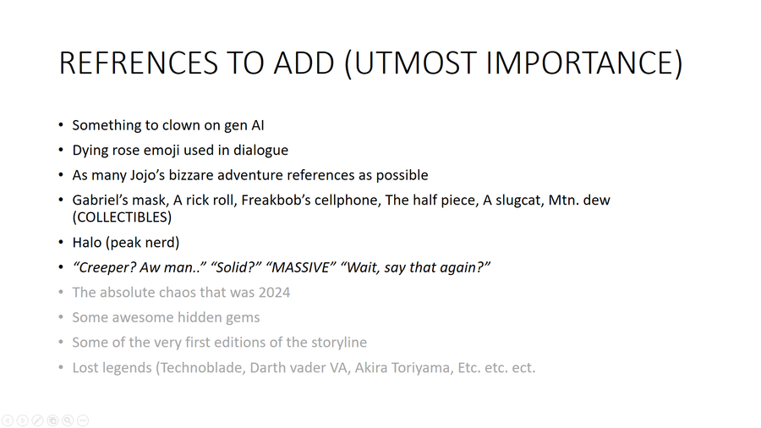Click the Jojo's bizzare adventure references line
761x428 pixels.
pyautogui.click(x=250, y=175)
